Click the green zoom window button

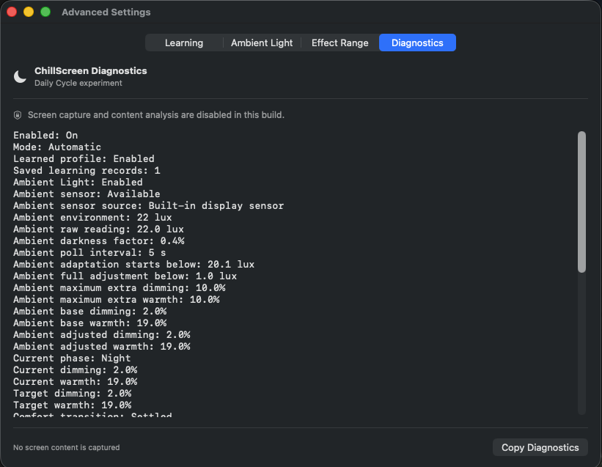click(x=45, y=12)
